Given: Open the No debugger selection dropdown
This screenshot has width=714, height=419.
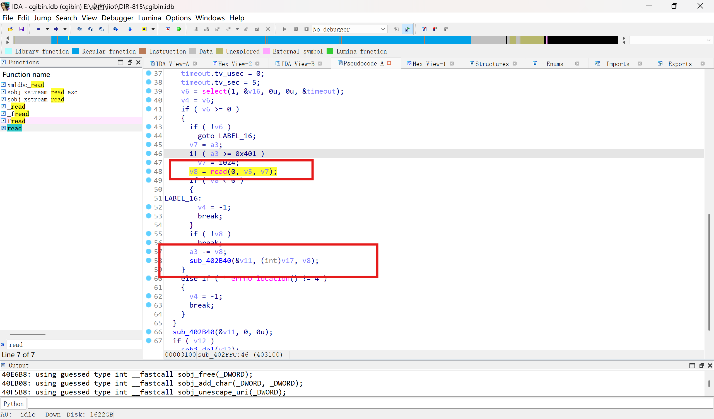Looking at the screenshot, I should click(x=350, y=29).
